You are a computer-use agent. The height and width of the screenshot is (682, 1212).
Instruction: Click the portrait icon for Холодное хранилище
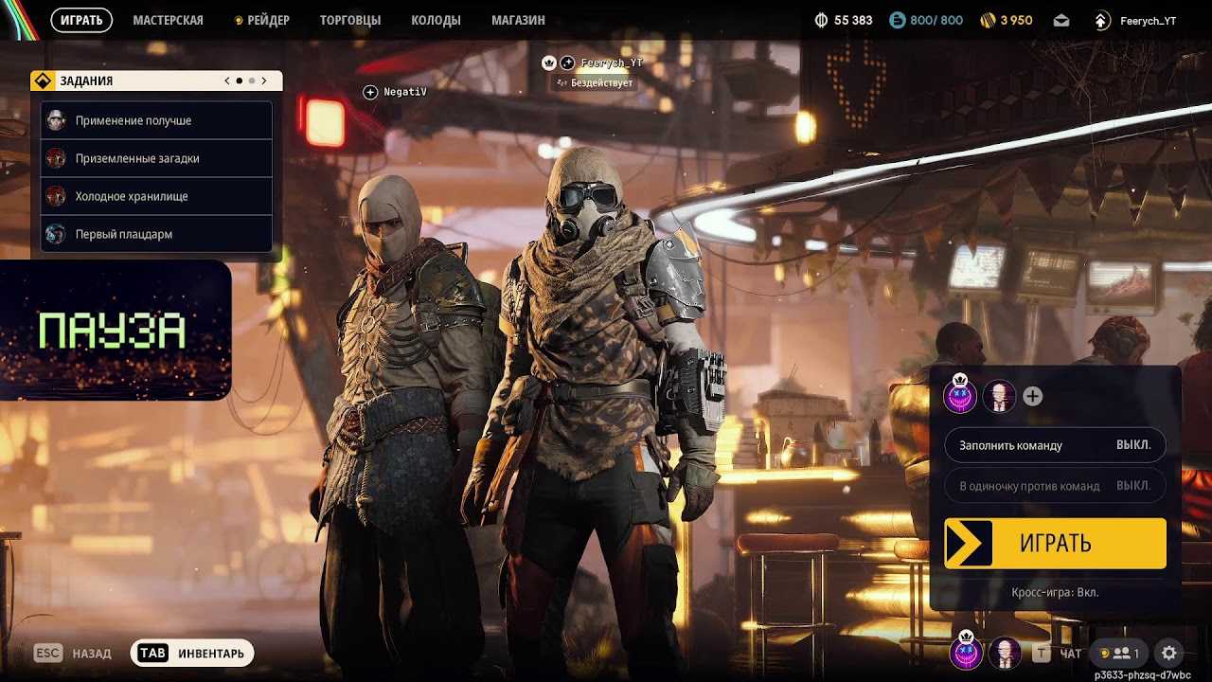tap(56, 196)
